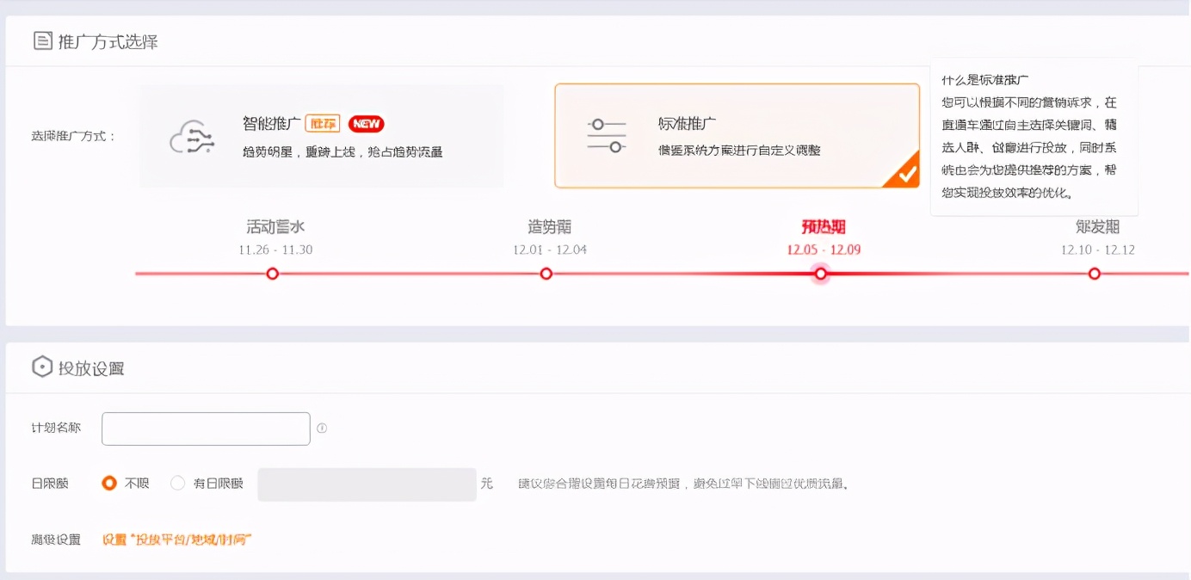Click the cloud icon on the 智能推广 card
1191x580 pixels.
click(193, 135)
